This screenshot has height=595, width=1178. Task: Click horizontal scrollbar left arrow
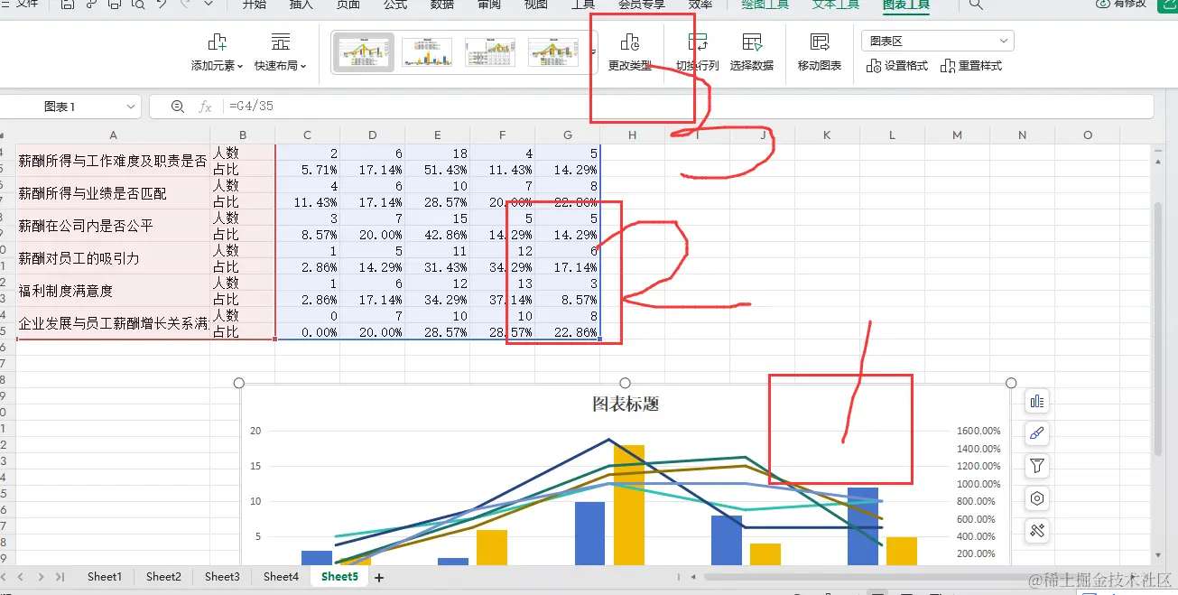point(692,576)
